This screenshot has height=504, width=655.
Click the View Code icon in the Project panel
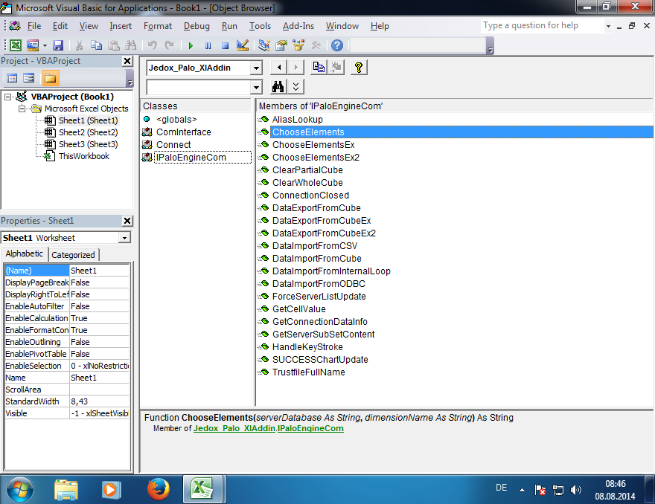coord(12,78)
